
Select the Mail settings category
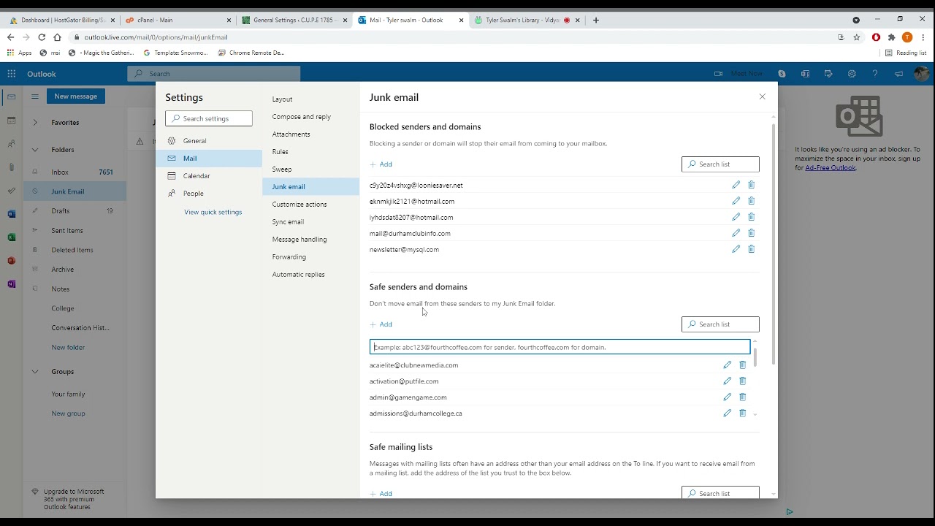click(x=209, y=159)
